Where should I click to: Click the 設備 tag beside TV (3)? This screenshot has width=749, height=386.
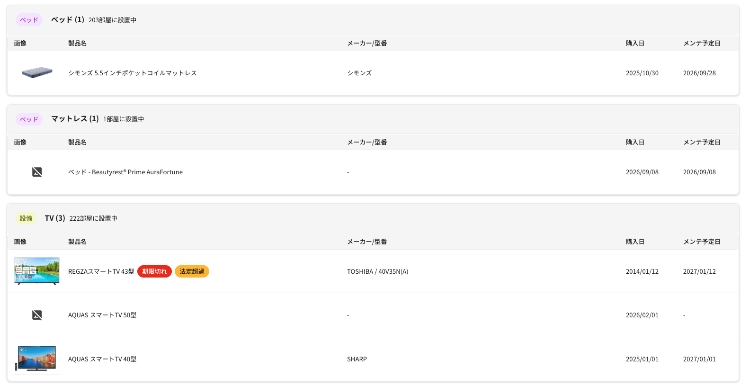click(x=26, y=218)
